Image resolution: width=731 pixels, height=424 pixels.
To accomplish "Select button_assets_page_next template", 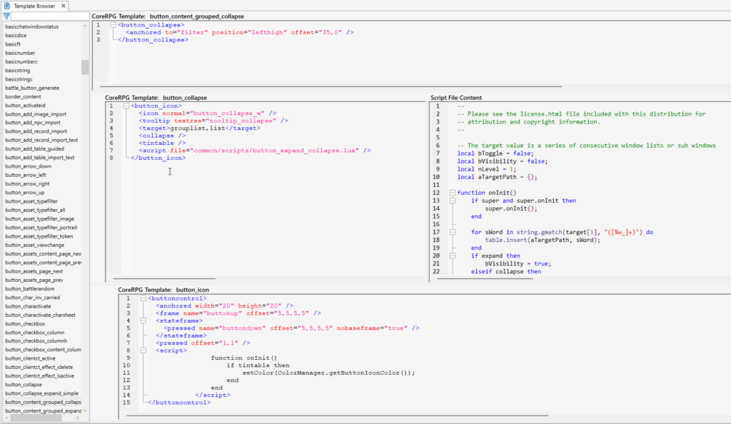I will point(34,271).
